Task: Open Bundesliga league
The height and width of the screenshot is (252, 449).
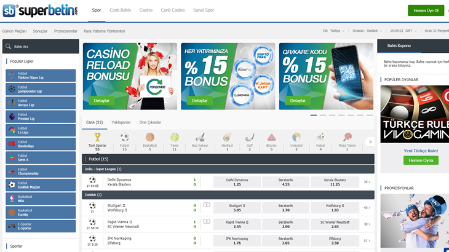Action: pos(41,144)
